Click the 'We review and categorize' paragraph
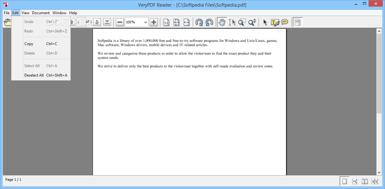 click(x=185, y=55)
